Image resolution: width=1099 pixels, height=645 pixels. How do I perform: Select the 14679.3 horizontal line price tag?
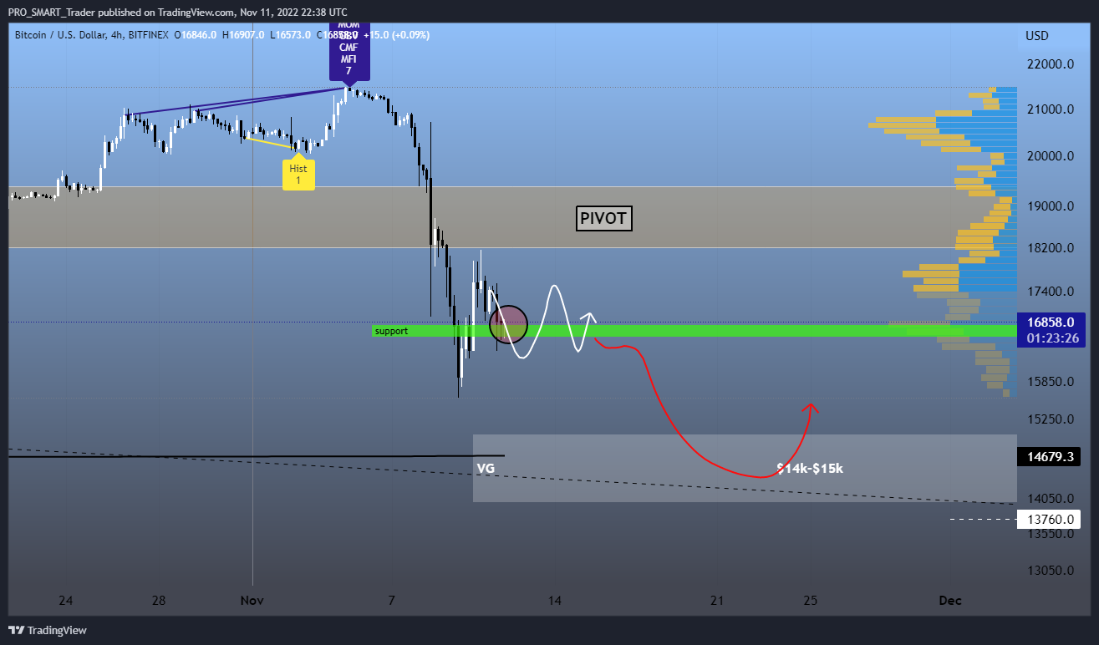1051,457
